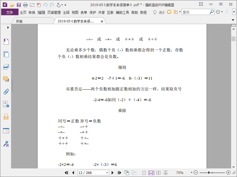Open the folder search dropdown arrow
The width and height of the screenshot is (237, 177).
tap(180, 12)
